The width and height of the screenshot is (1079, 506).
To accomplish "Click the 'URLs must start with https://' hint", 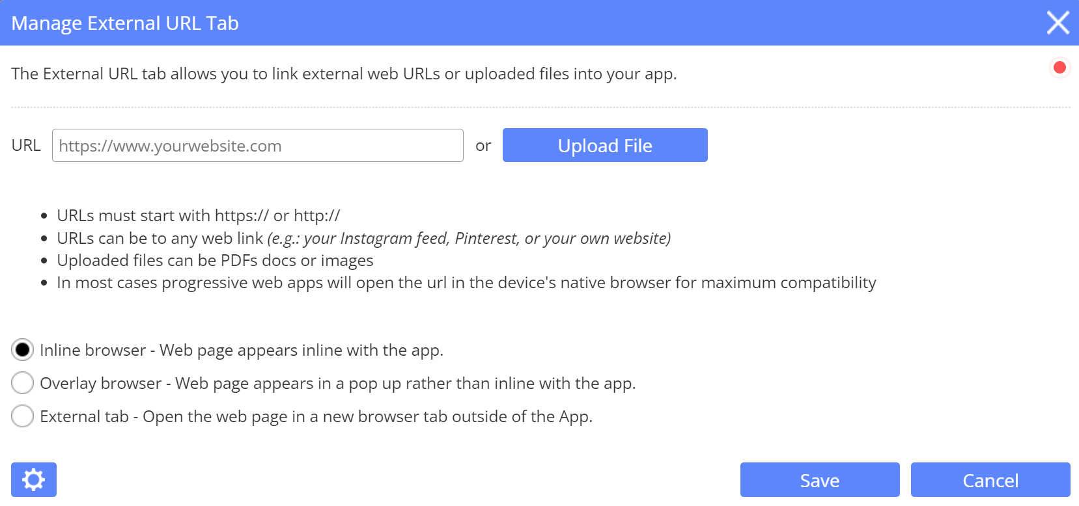I will point(198,216).
